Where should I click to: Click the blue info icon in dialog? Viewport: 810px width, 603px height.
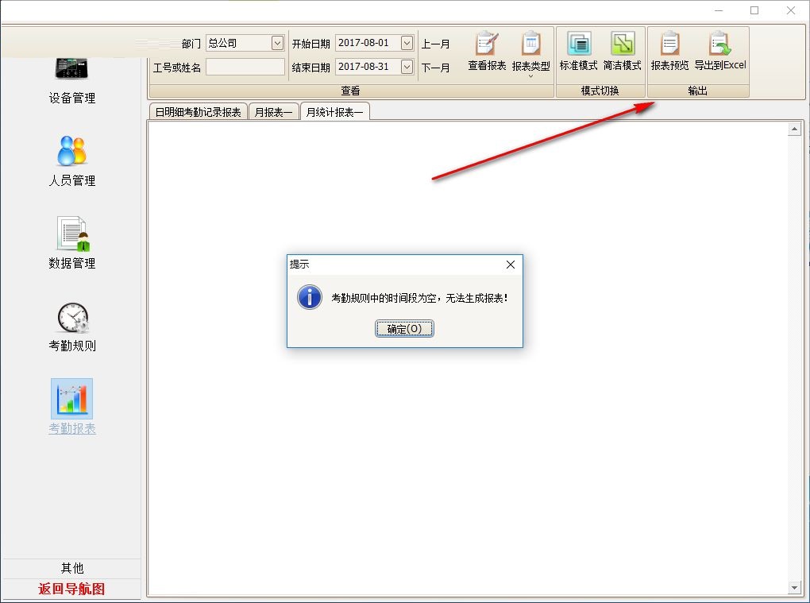tap(310, 297)
